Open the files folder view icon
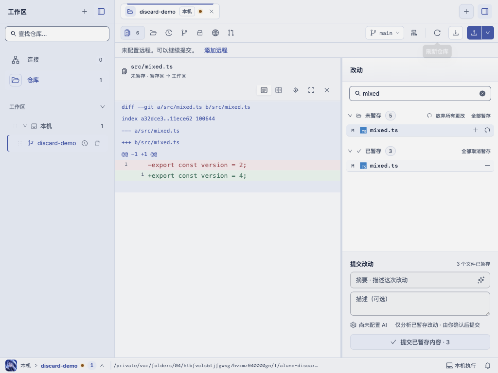The height and width of the screenshot is (373, 498). coord(153,33)
